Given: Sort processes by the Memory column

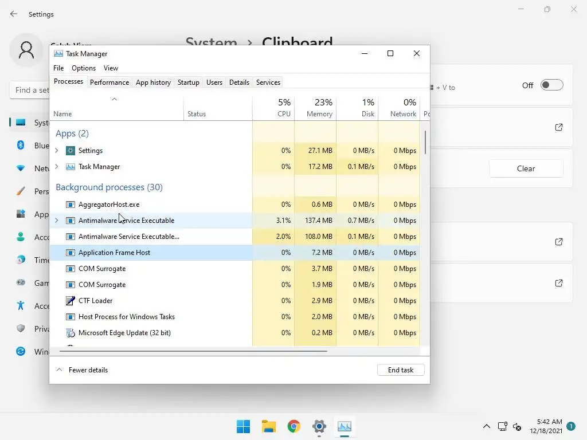Looking at the screenshot, I should [316, 108].
